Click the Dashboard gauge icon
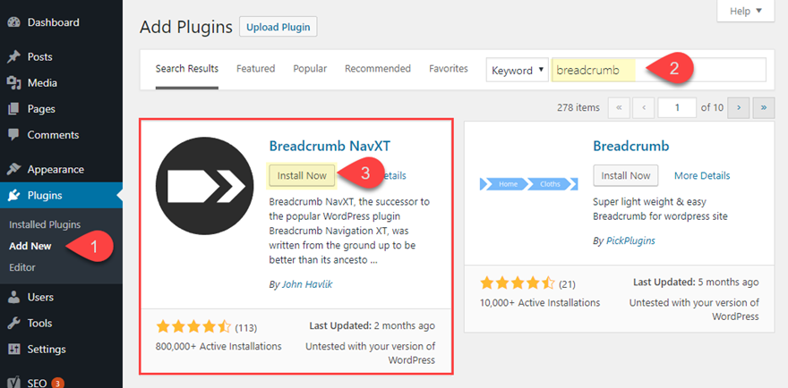 [x=13, y=22]
